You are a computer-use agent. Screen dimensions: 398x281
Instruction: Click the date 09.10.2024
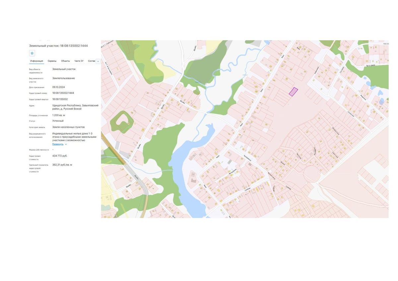tap(58, 87)
